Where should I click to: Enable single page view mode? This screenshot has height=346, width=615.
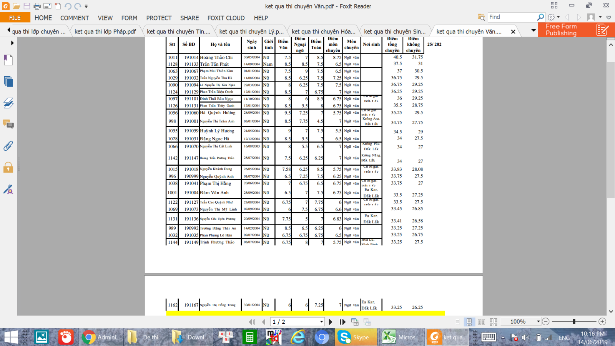pos(457,322)
